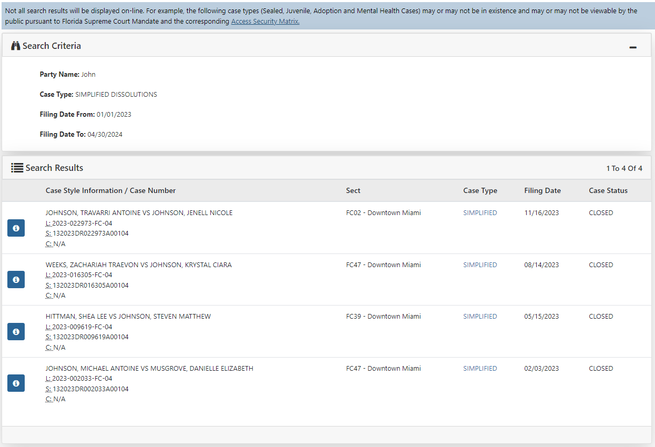
Task: Click CLOSED status for Travarri Johnson case
Action: 601,213
